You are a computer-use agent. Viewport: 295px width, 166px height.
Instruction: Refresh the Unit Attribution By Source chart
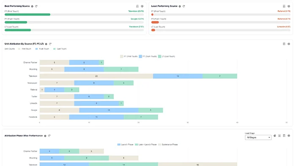[50, 44]
